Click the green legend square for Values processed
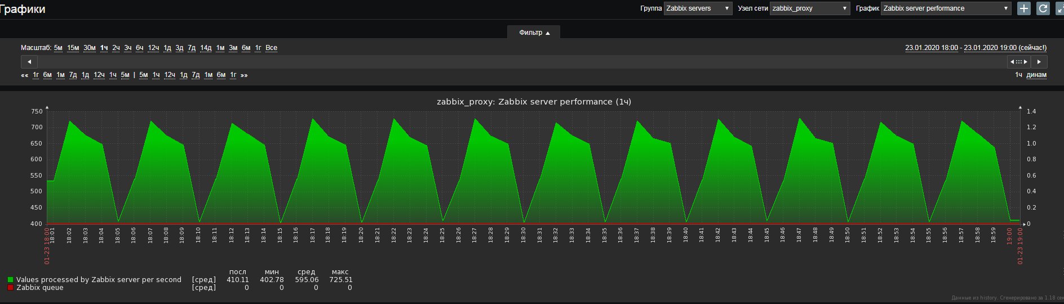The image size is (1064, 304). [x=10, y=280]
